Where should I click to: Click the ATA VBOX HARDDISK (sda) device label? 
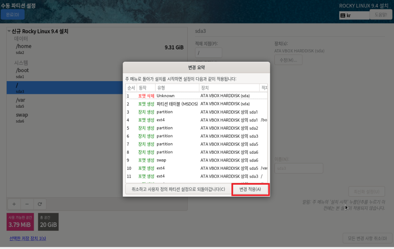tap(299, 51)
